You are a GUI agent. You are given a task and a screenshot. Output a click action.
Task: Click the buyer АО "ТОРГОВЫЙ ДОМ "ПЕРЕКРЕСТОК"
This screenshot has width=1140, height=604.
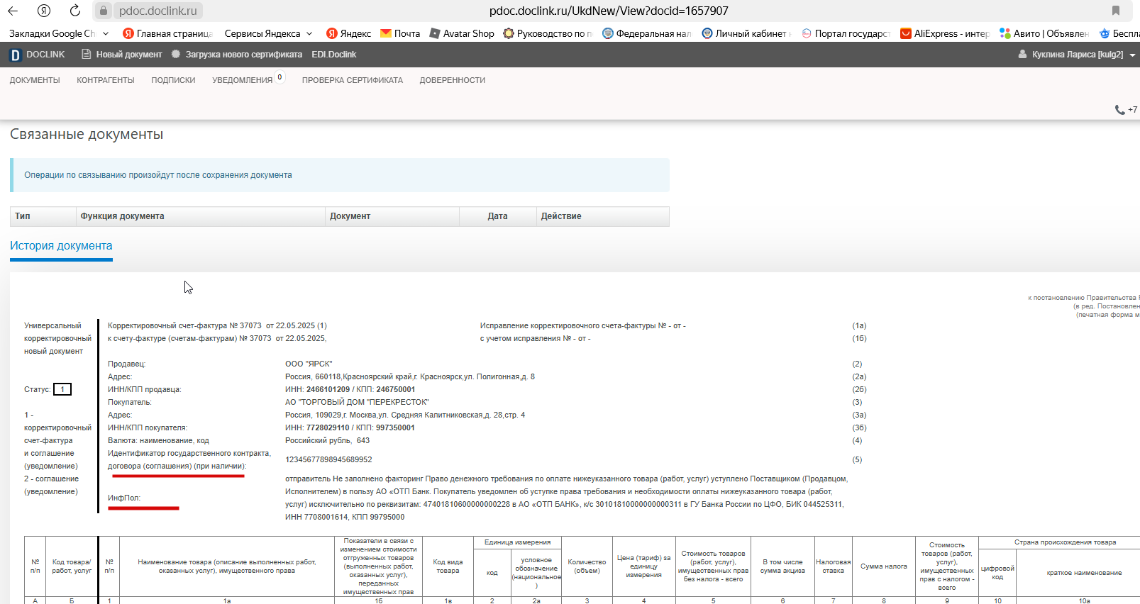click(357, 402)
